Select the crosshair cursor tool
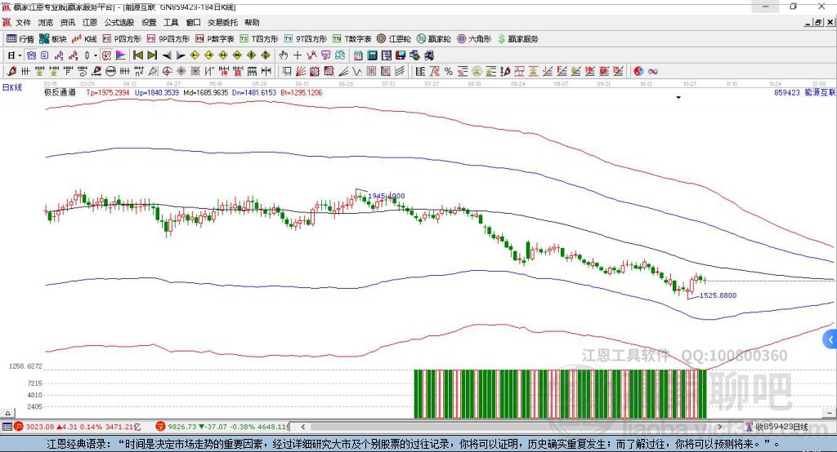This screenshot has width=837, height=452. (298, 55)
